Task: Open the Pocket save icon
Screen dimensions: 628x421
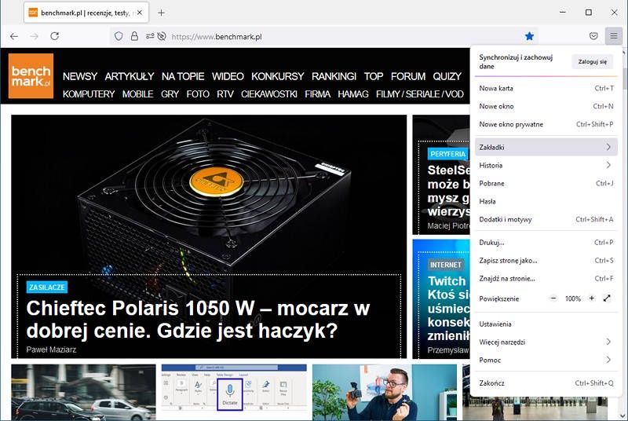Action: pyautogui.click(x=593, y=36)
